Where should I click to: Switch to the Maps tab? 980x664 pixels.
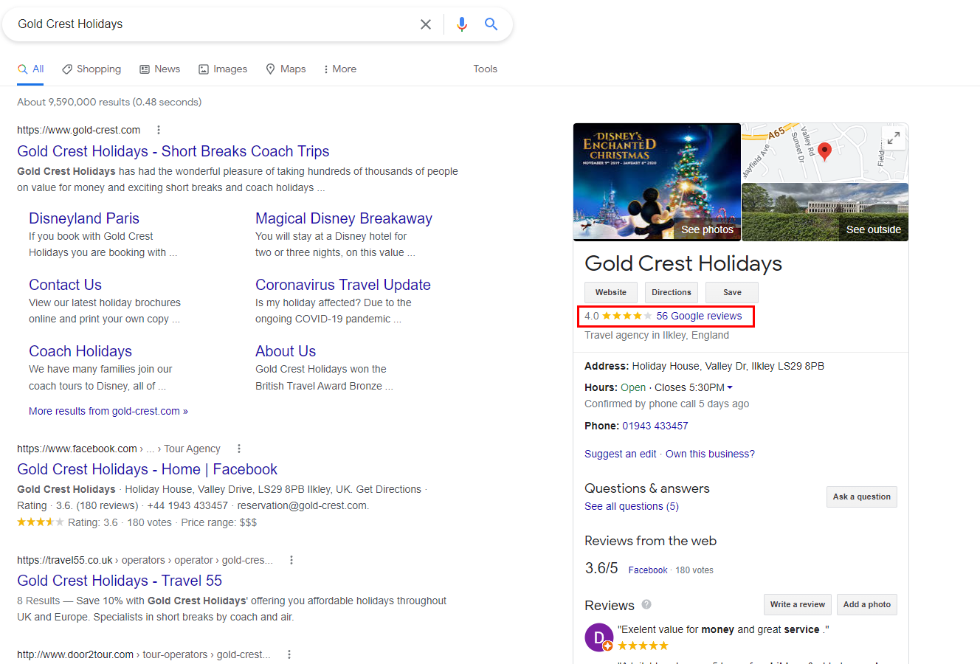coord(286,69)
